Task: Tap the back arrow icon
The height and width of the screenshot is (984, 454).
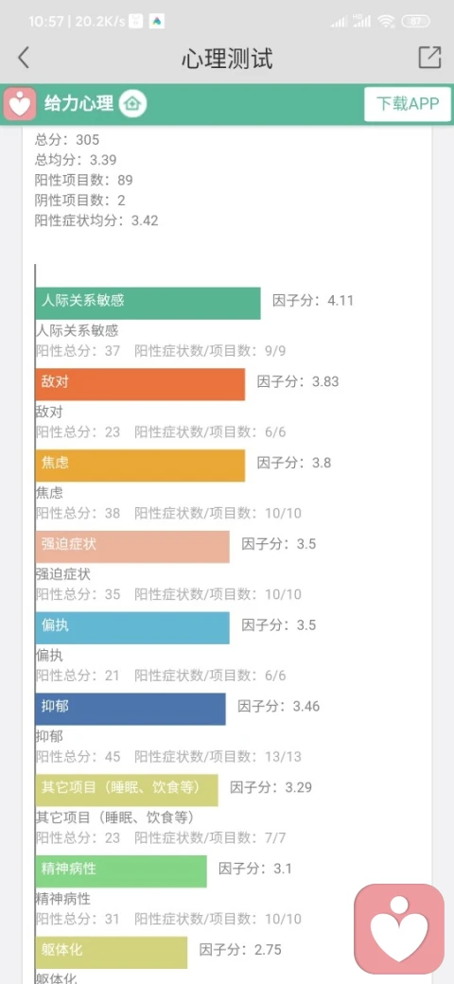Action: [24, 58]
